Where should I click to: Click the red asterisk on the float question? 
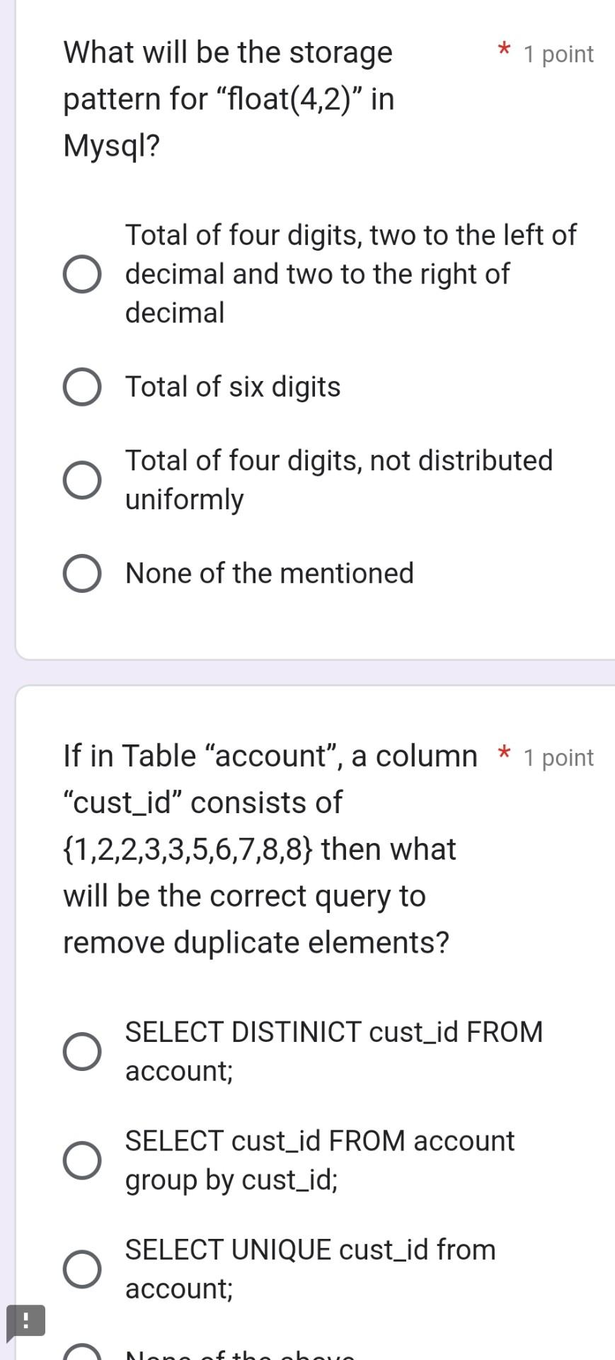pyautogui.click(x=503, y=51)
